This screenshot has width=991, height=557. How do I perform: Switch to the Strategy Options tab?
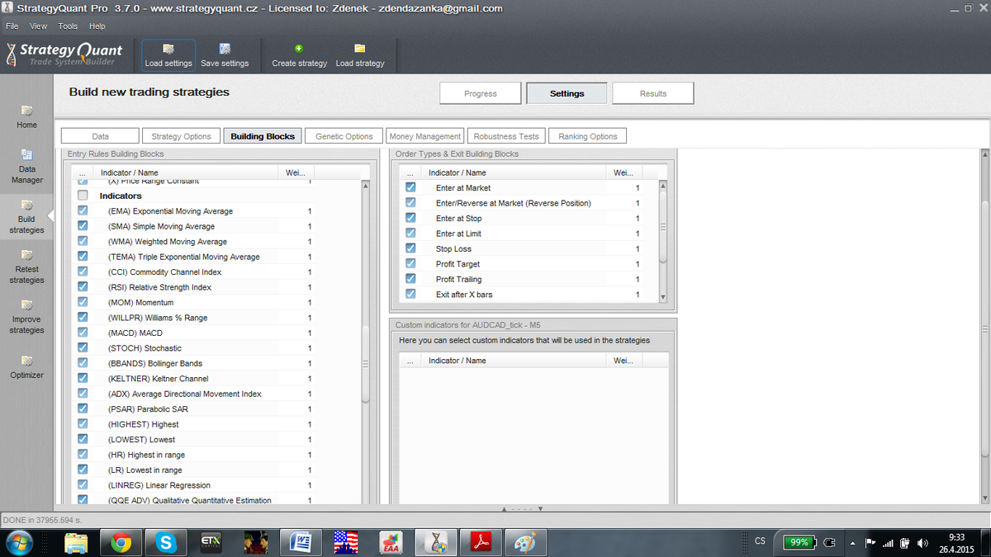(x=181, y=136)
